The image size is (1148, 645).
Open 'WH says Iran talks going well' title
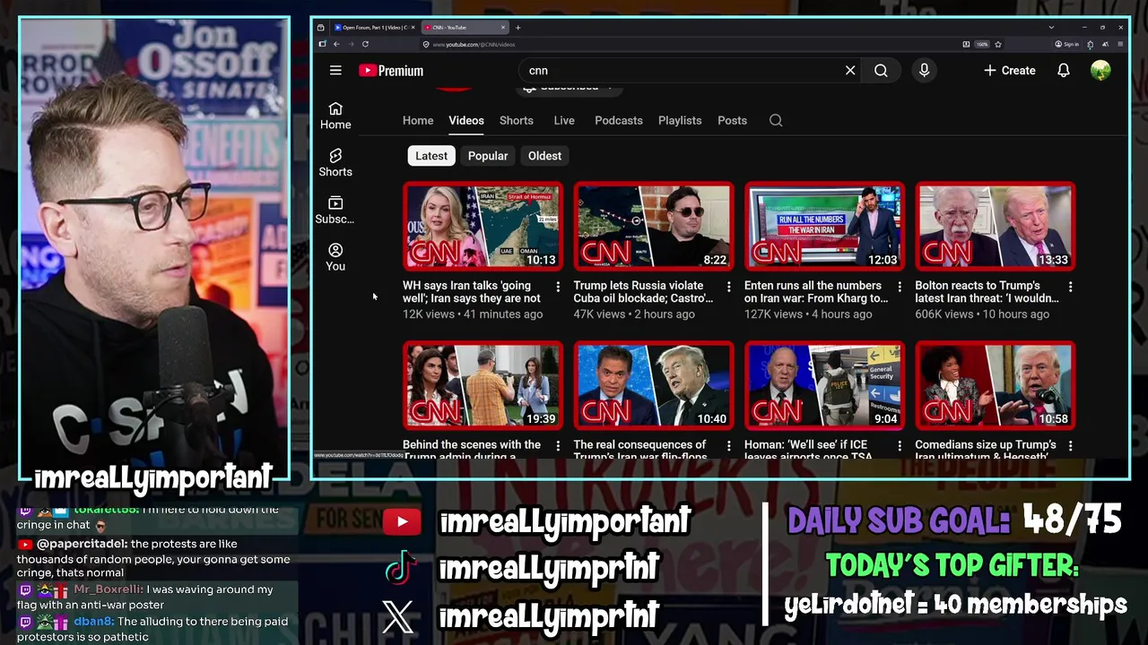click(472, 292)
